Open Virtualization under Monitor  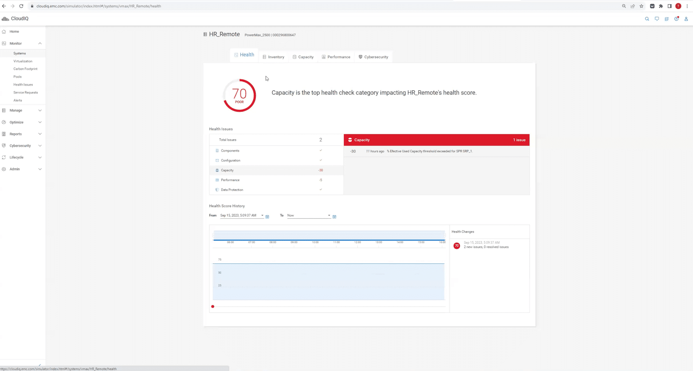tap(23, 61)
